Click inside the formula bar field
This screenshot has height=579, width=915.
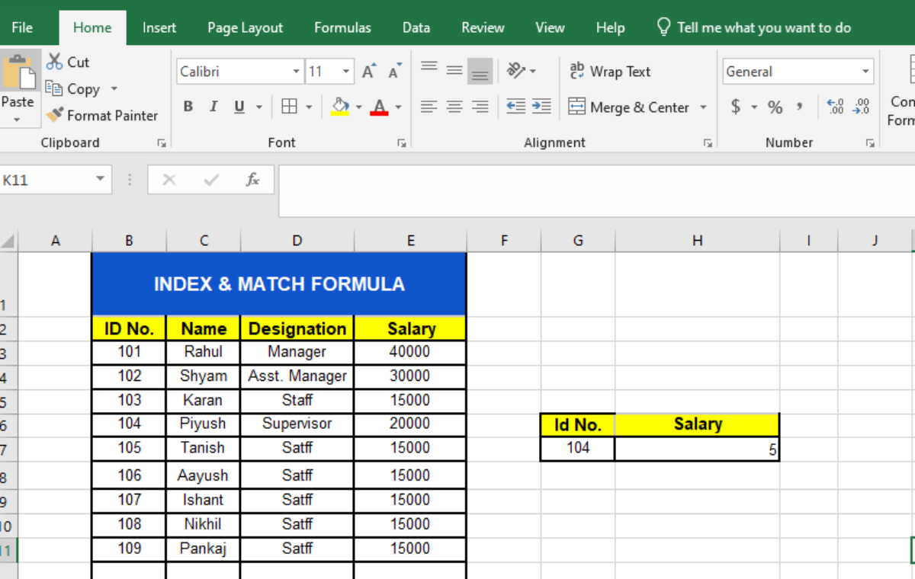pyautogui.click(x=596, y=190)
